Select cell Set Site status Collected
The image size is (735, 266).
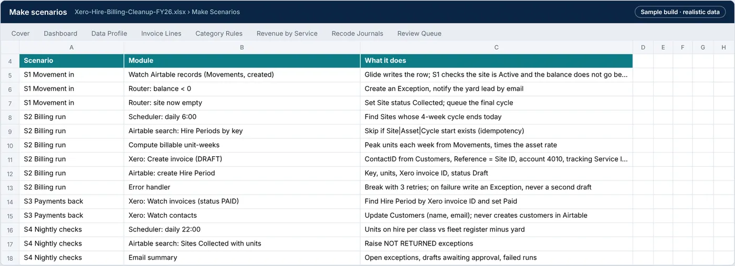coord(497,103)
